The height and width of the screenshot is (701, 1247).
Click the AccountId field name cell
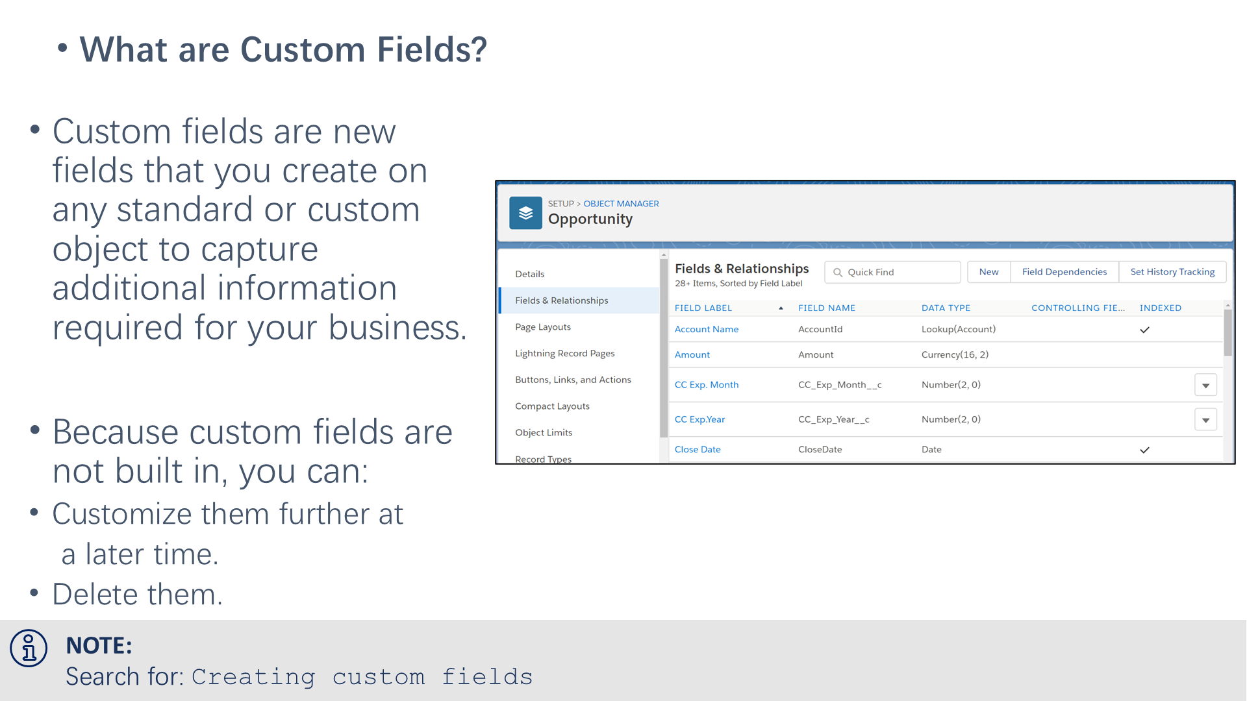pos(820,329)
